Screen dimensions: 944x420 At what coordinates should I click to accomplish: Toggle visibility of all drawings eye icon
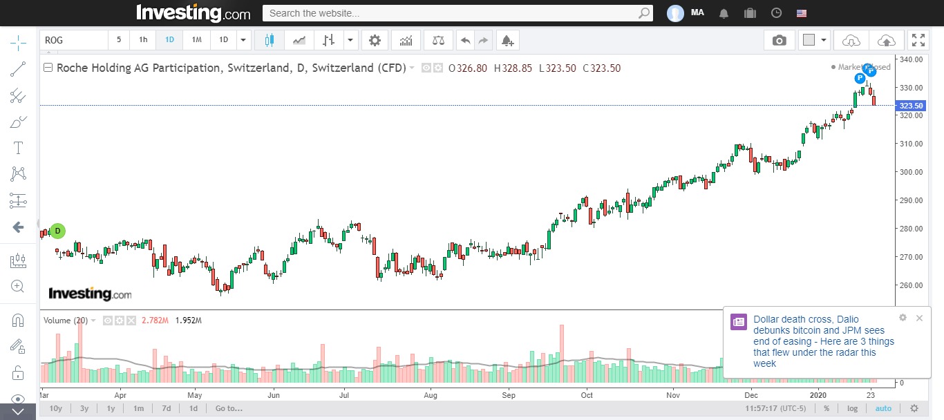click(18, 399)
